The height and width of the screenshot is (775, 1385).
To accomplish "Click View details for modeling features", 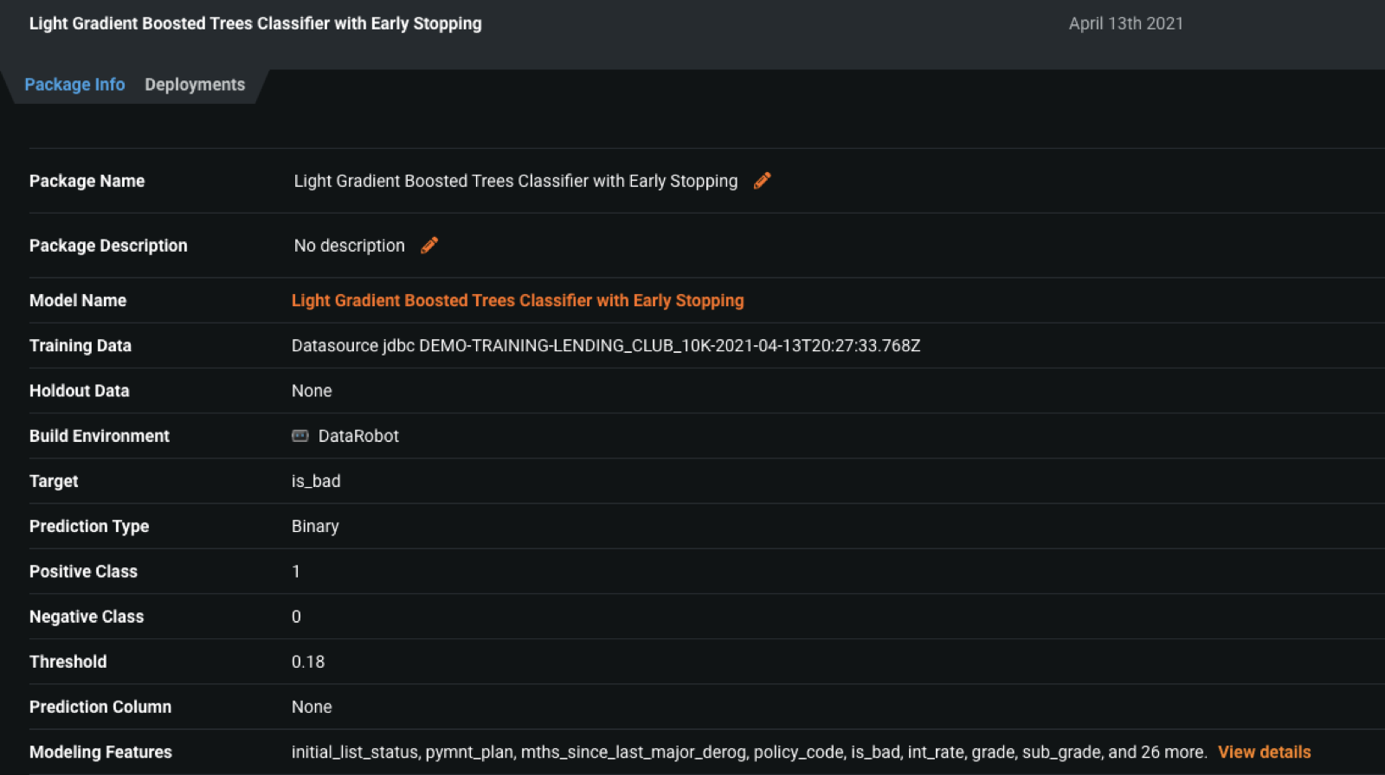I will click(x=1264, y=752).
